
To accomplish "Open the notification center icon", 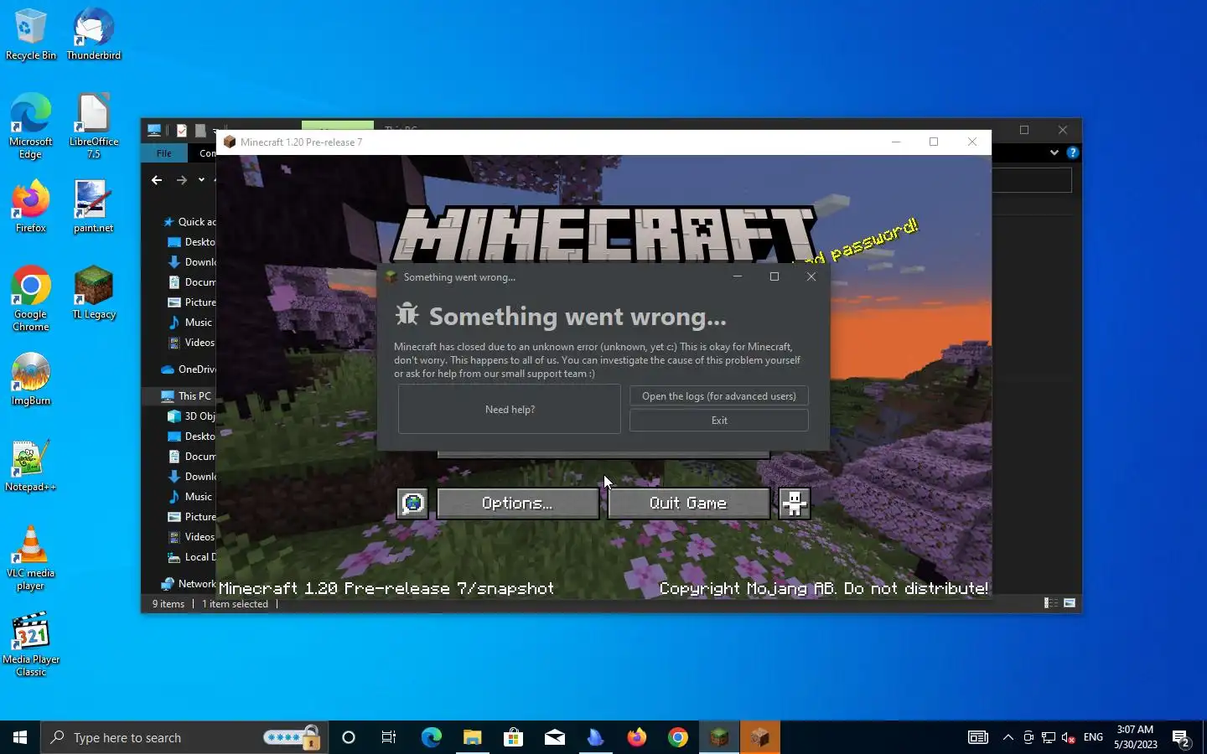I will pyautogui.click(x=1182, y=737).
